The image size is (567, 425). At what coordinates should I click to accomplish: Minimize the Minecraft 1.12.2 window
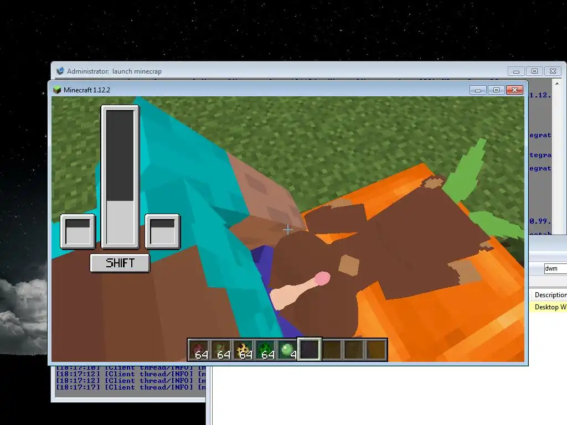click(478, 90)
